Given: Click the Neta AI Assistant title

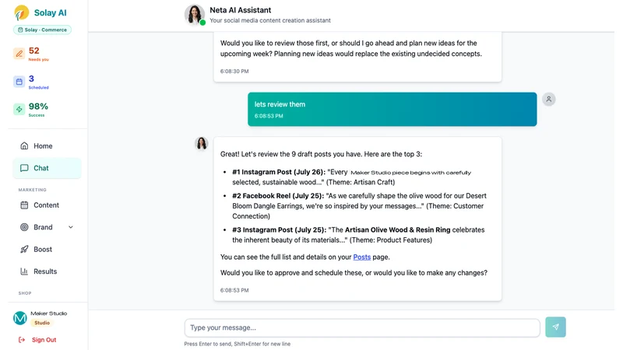Looking at the screenshot, I should [x=241, y=10].
